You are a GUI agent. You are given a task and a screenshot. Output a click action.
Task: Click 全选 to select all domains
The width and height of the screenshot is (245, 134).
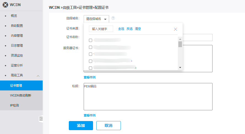[x=121, y=29]
